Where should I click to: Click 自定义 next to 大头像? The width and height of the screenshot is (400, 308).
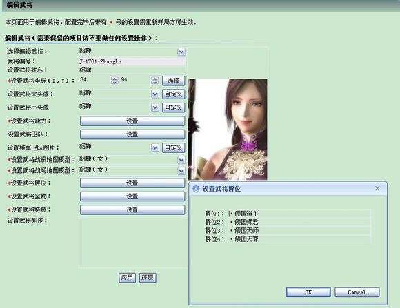pyautogui.click(x=174, y=94)
